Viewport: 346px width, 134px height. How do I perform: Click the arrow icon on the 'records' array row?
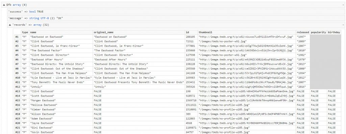(x=343, y=25)
